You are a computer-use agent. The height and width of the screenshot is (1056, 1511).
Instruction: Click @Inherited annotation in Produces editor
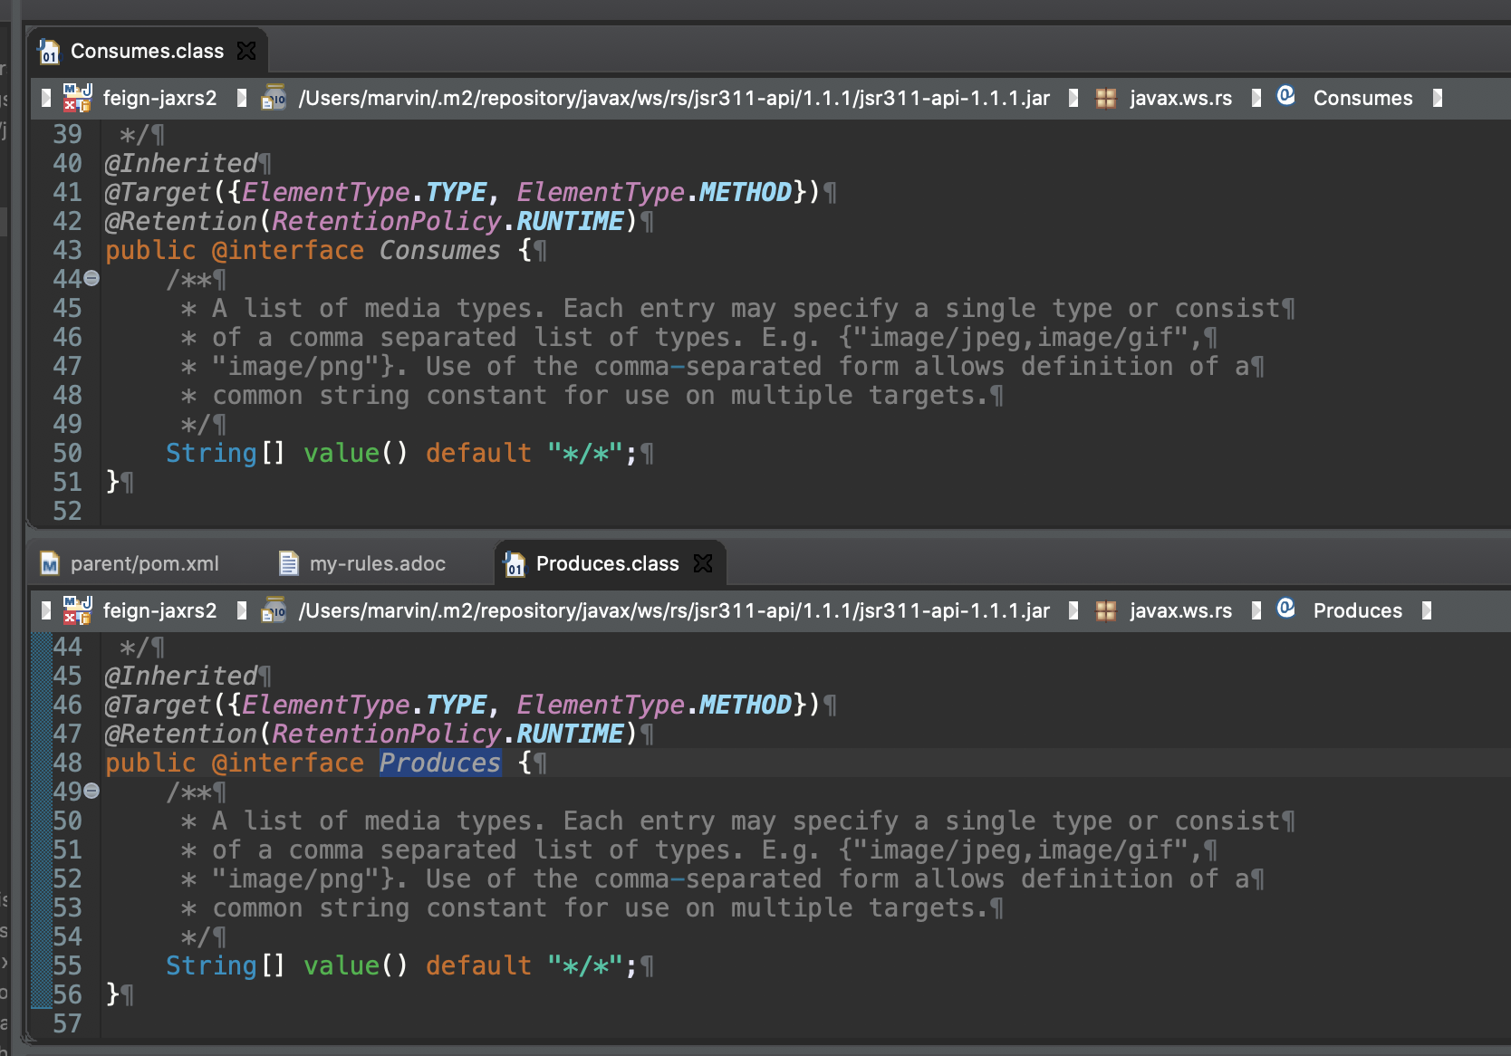pyautogui.click(x=181, y=676)
